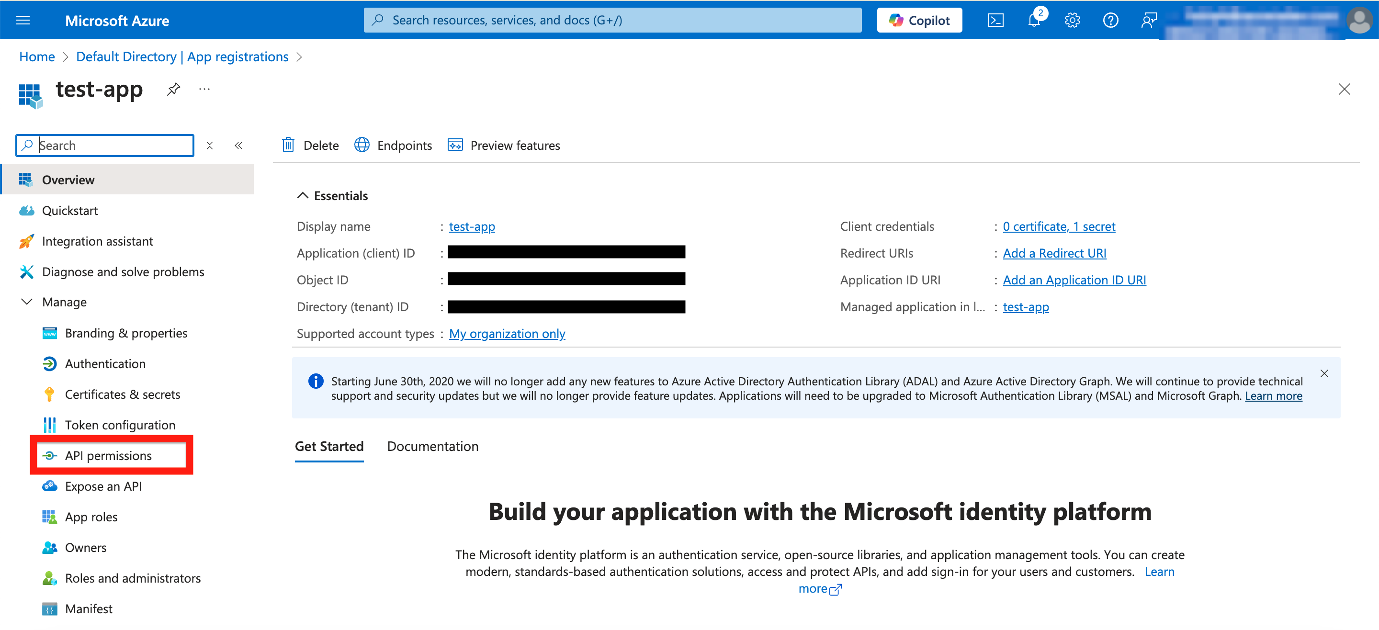Click the Owners people icon
Screen dimensions: 1379x630
coord(50,548)
